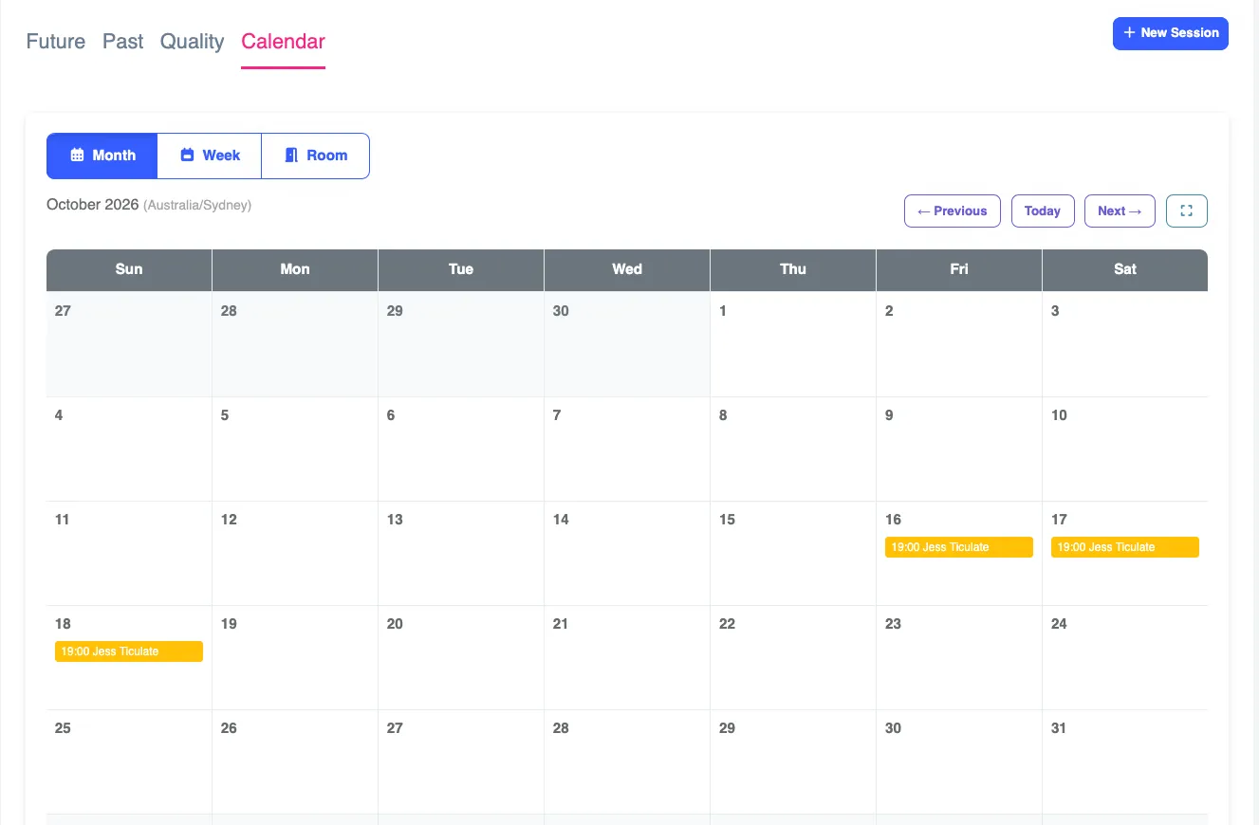Open the October 17 Jess Ticulate session
1259x825 pixels.
(1125, 547)
